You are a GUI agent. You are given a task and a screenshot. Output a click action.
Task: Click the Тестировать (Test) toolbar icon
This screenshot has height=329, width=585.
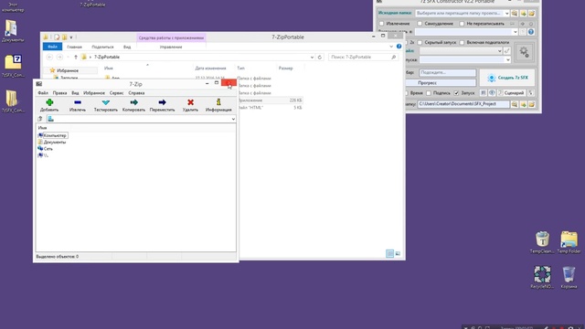pos(106,102)
